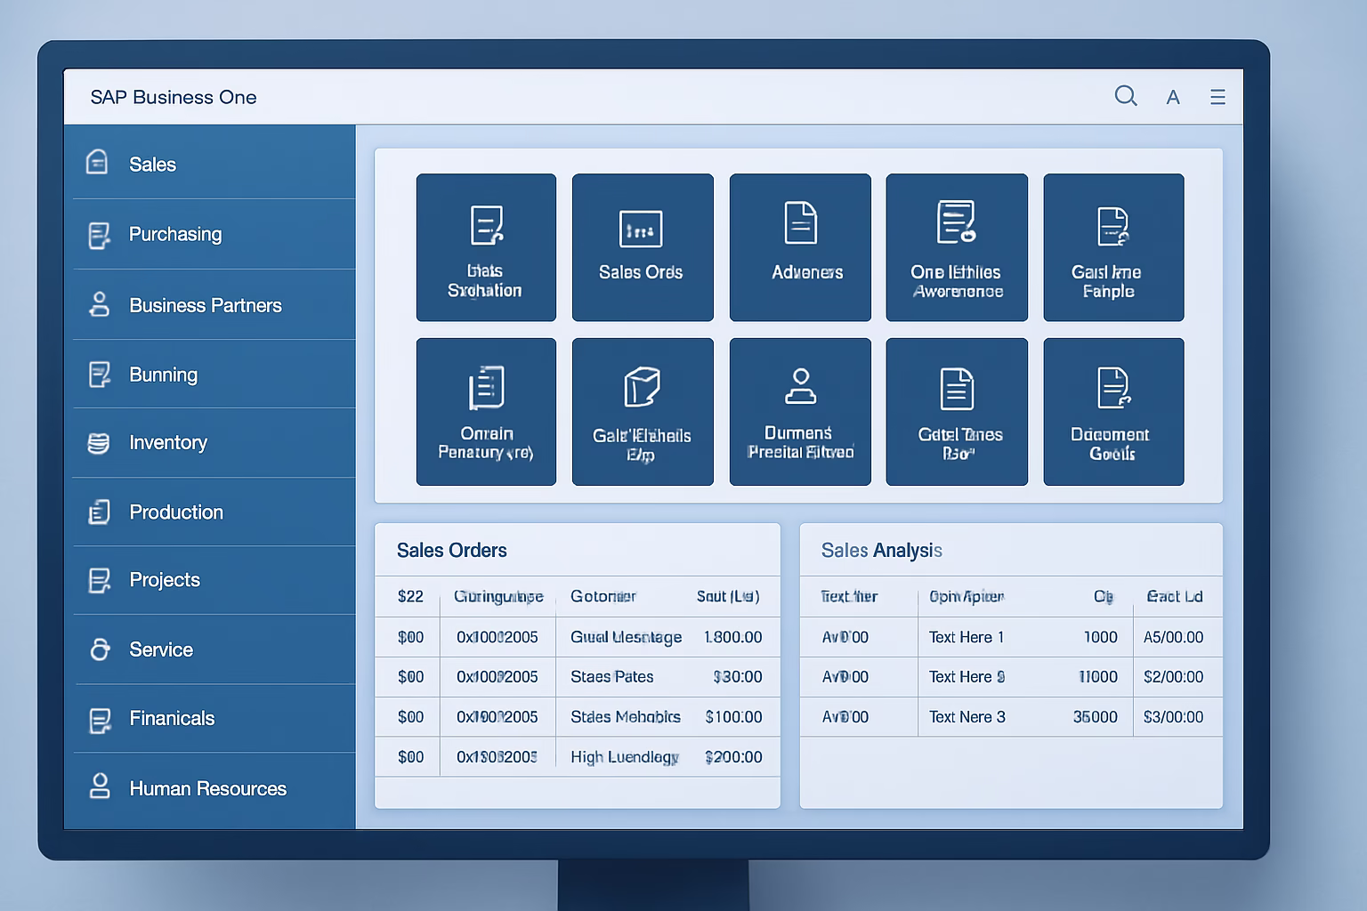The image size is (1367, 911).
Task: Open the 'Gasl Ime Fanple' tile
Action: coord(1113,247)
